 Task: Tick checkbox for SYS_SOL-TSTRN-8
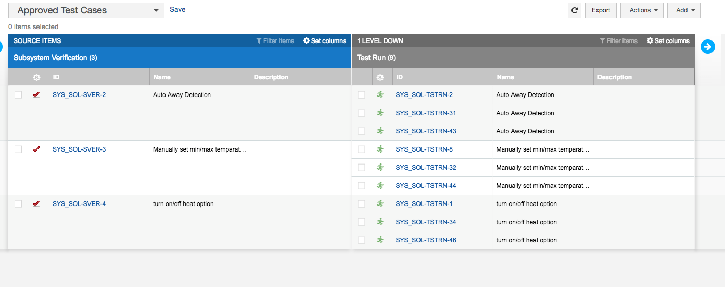click(362, 149)
